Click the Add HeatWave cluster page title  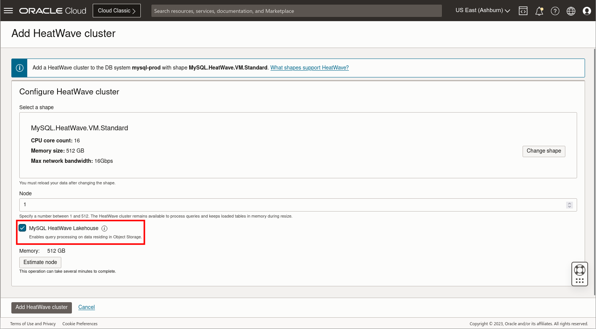click(64, 34)
